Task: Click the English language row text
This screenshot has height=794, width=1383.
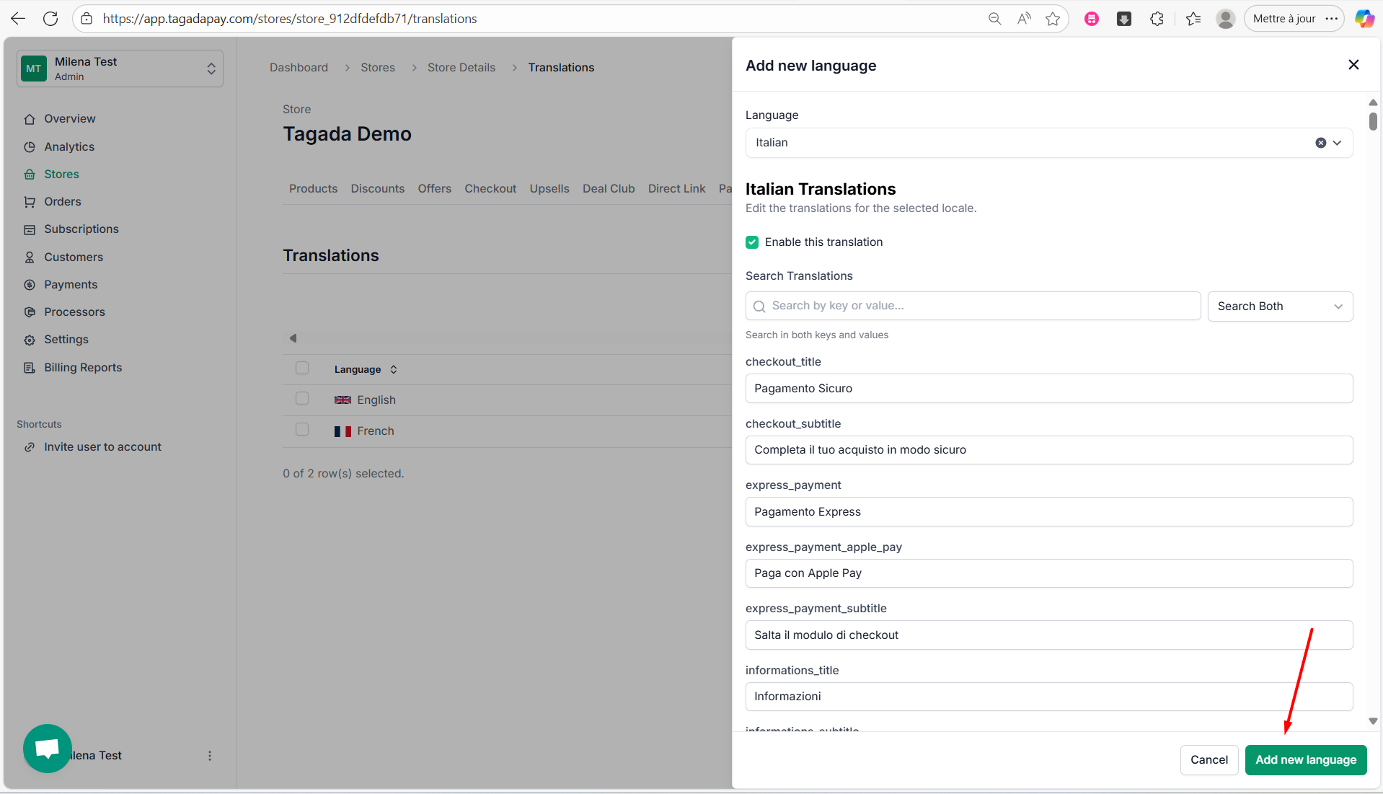Action: tap(376, 400)
